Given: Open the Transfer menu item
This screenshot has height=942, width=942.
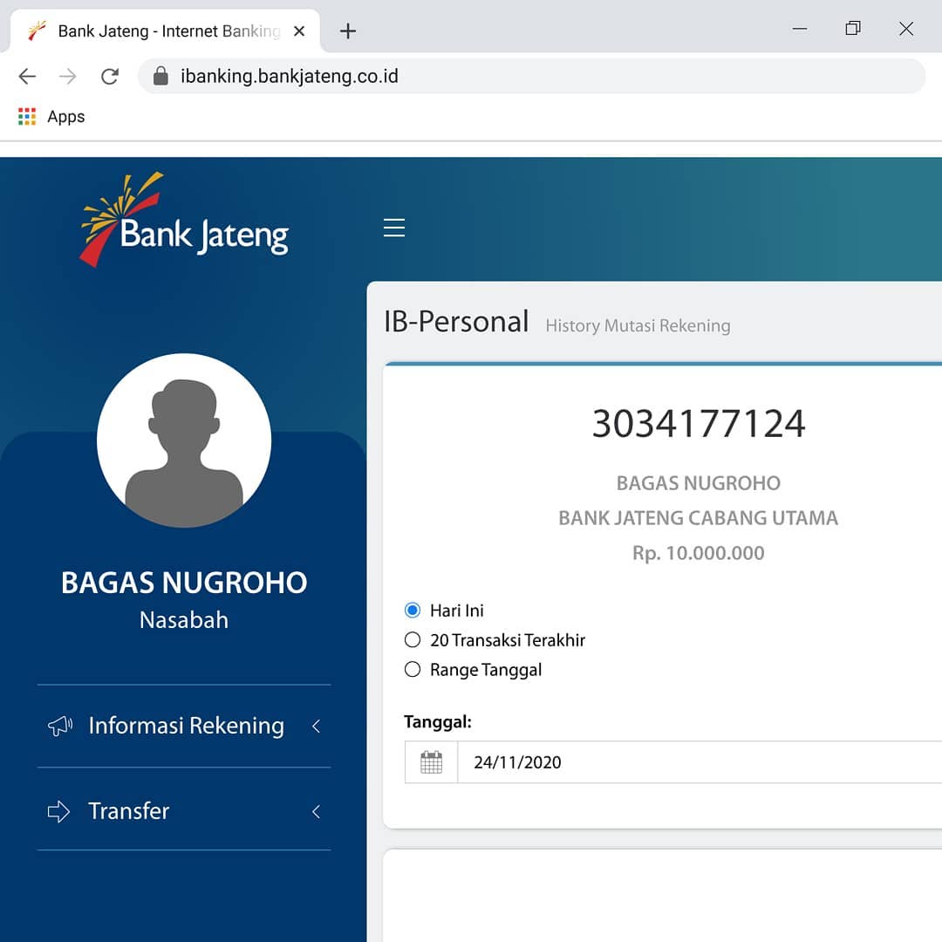Looking at the screenshot, I should pyautogui.click(x=184, y=811).
